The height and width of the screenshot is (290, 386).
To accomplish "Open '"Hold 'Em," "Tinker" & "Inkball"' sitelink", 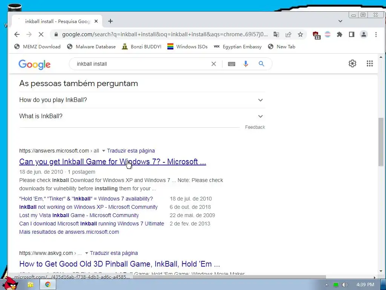I will coord(86,199).
